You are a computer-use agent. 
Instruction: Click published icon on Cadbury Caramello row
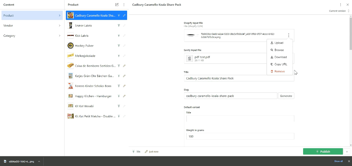tap(119, 16)
